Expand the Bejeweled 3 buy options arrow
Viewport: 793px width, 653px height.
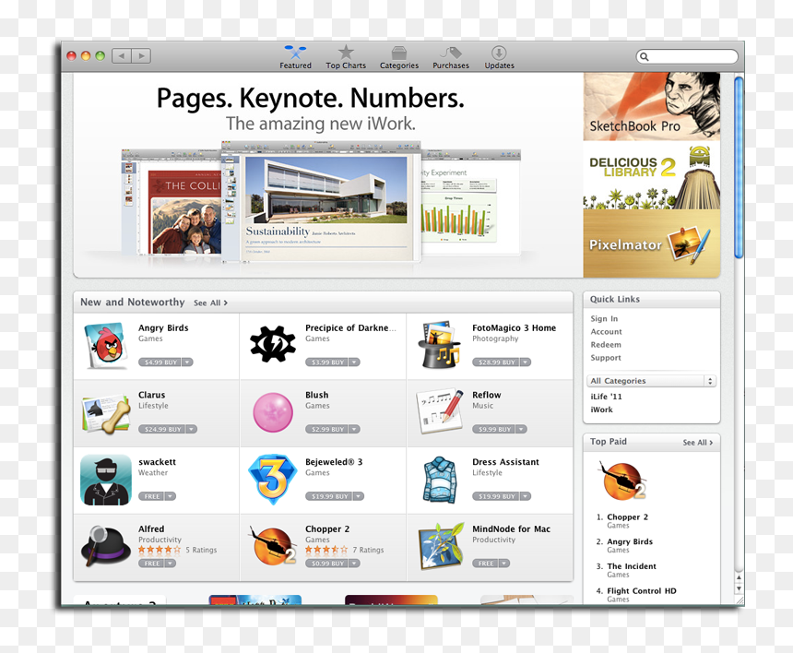click(x=358, y=496)
